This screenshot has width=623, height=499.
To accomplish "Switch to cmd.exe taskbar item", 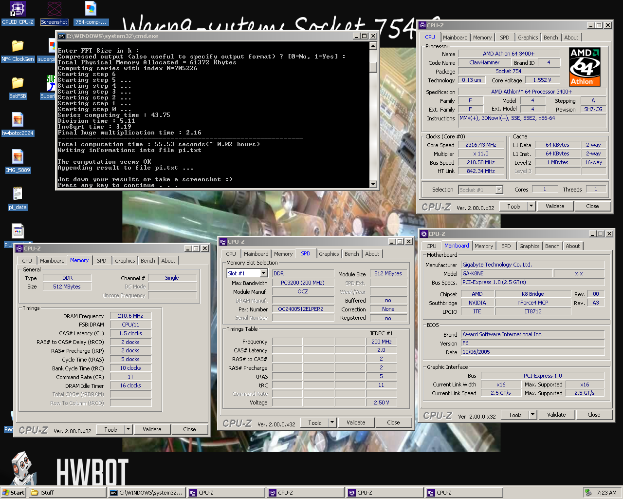I will pyautogui.click(x=147, y=493).
